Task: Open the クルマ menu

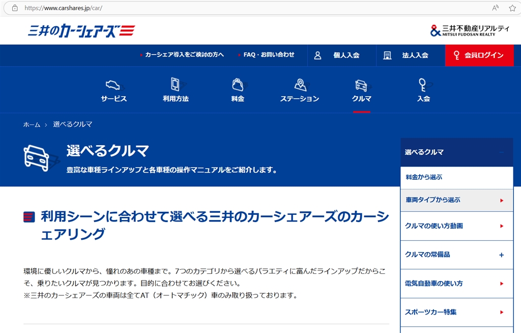Action: click(362, 98)
